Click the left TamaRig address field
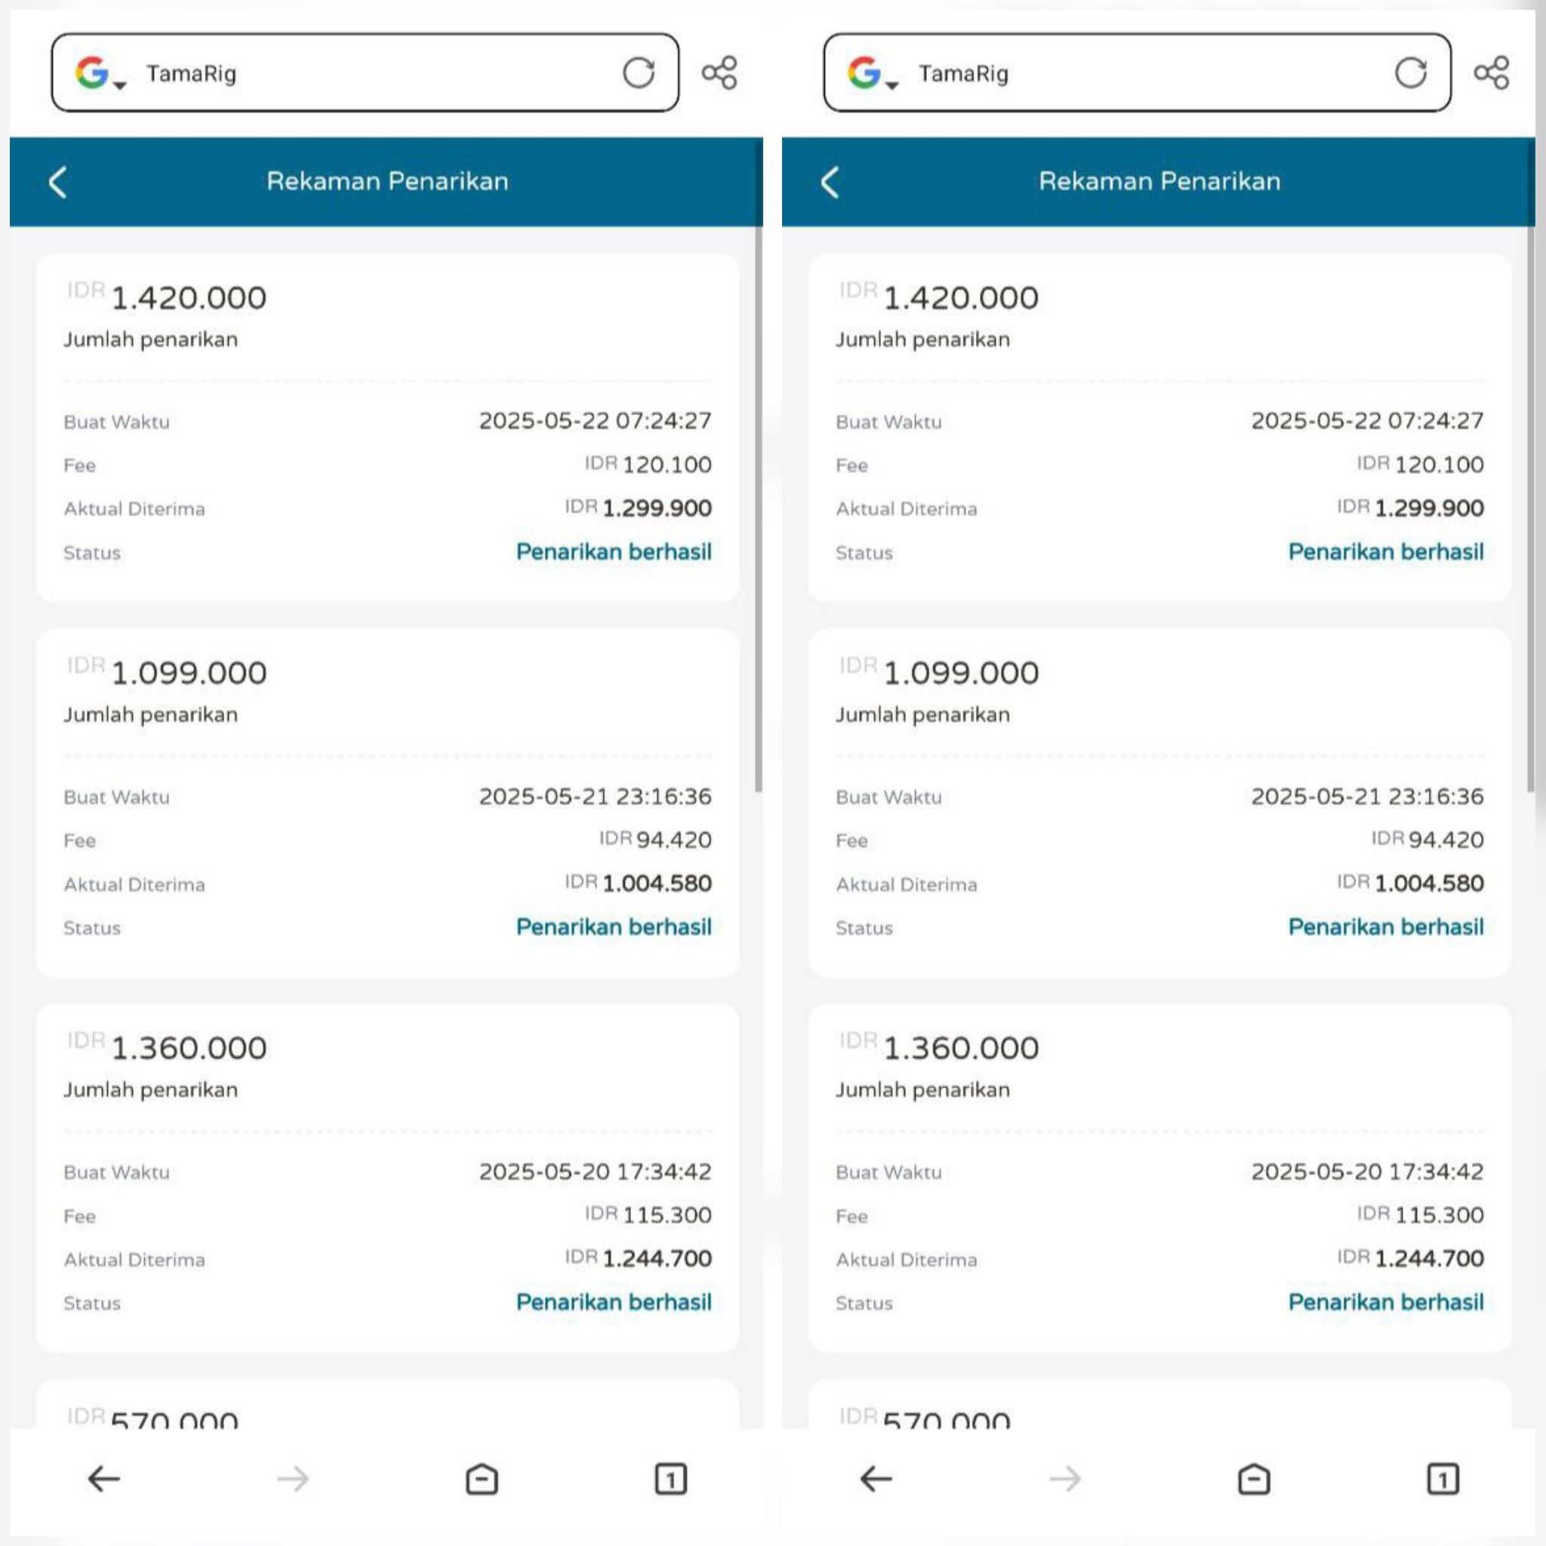The image size is (1546, 1546). tap(365, 72)
